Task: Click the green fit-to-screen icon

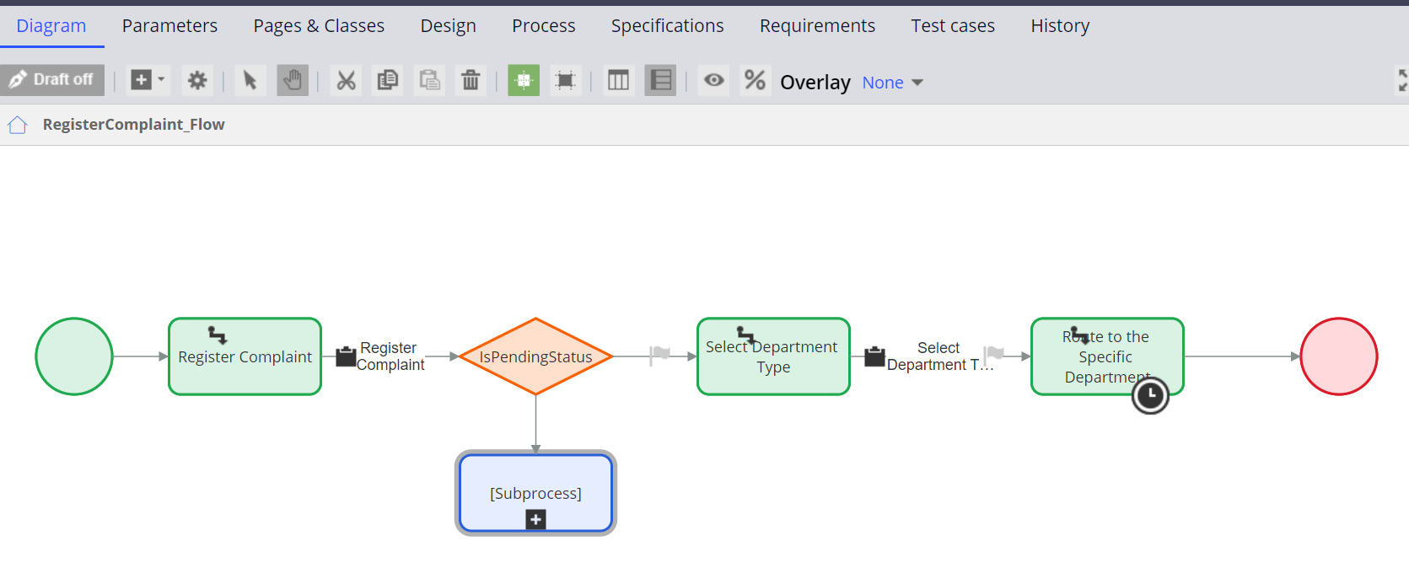Action: pos(524,80)
